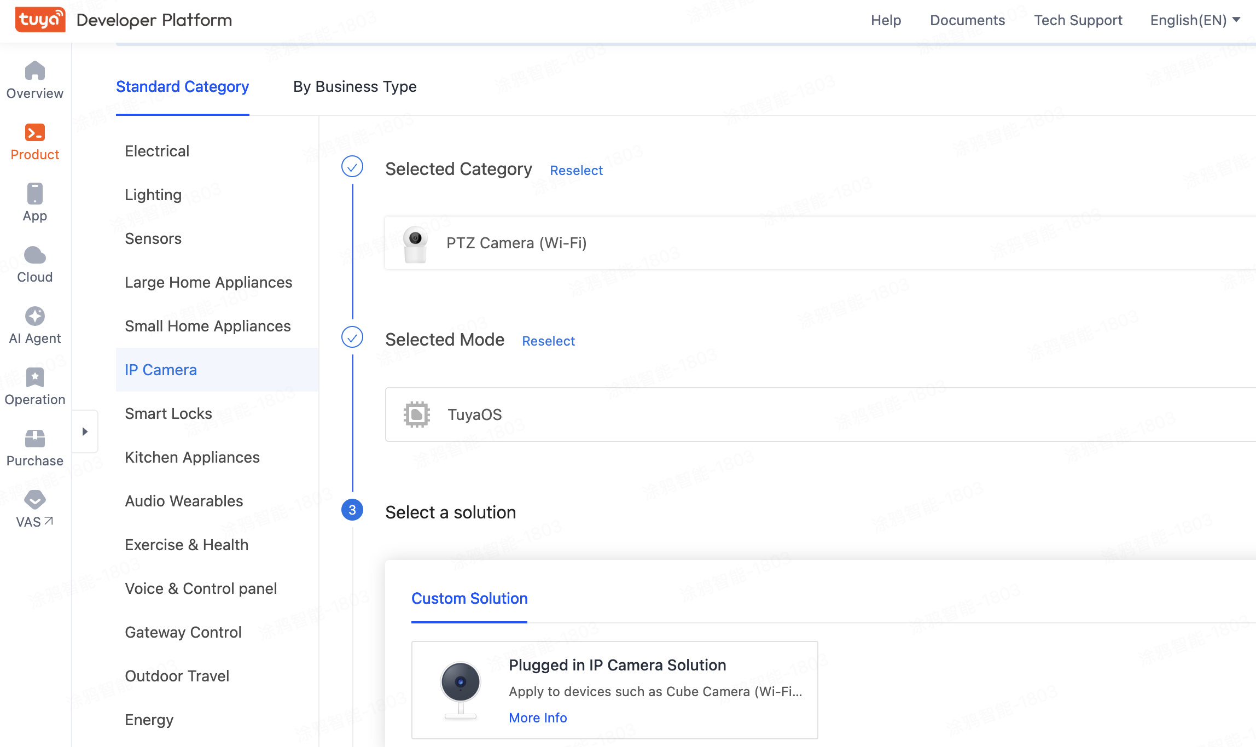Choose the Sensors category
The image size is (1256, 747).
point(217,238)
